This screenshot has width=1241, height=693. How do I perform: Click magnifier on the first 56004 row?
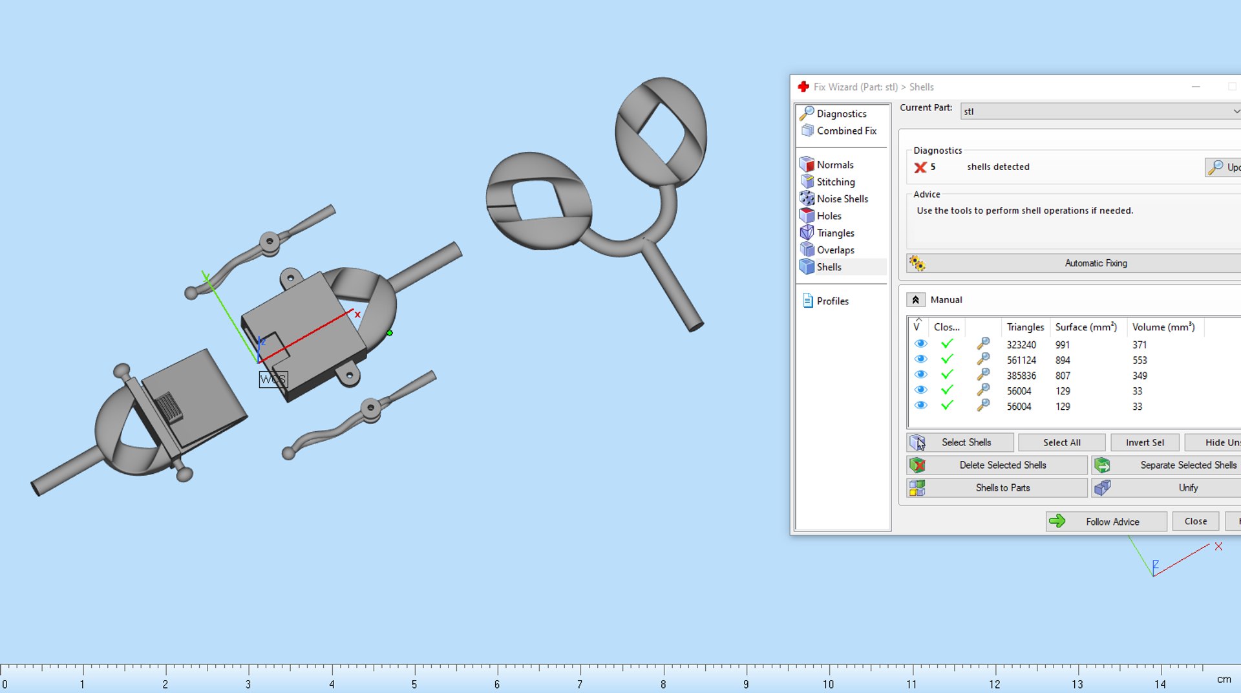[983, 390]
